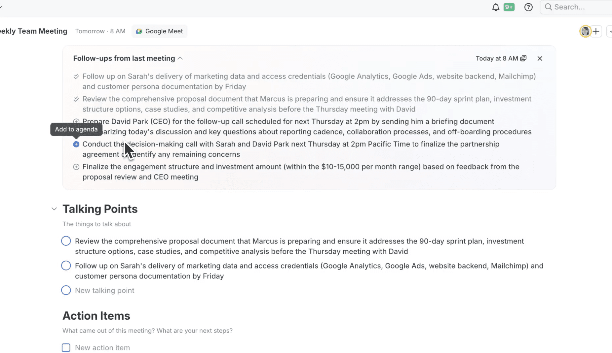Image resolution: width=612 pixels, height=353 pixels.
Task: Dismiss the follow-ups panel with the X
Action: pyautogui.click(x=540, y=58)
